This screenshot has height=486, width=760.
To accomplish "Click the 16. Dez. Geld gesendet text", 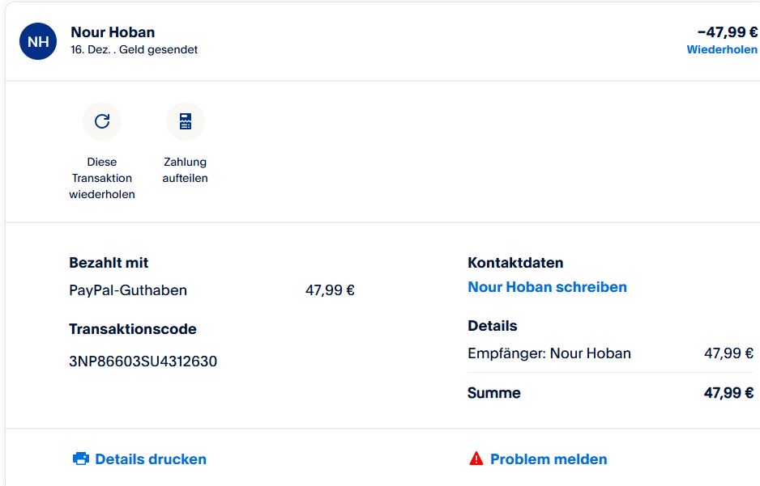I will (x=134, y=49).
